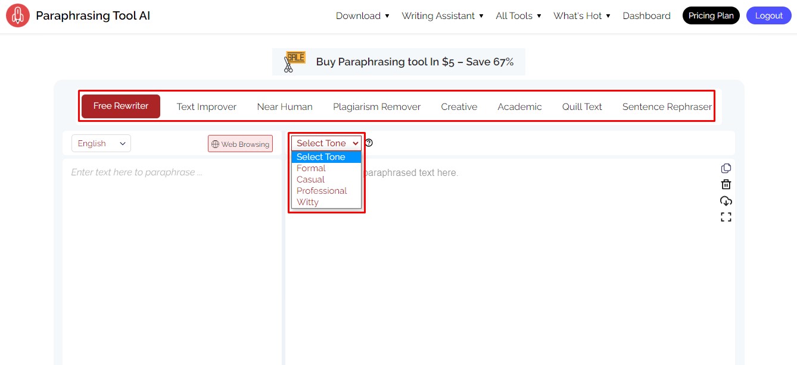
Task: Open the All Tools dropdown
Action: click(x=518, y=16)
